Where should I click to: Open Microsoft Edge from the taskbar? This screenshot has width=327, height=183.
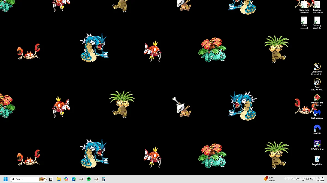coord(74,179)
